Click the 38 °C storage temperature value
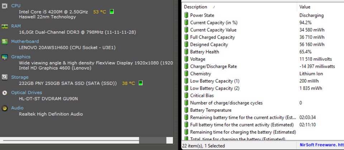344x150 pixels. pyautogui.click(x=129, y=83)
